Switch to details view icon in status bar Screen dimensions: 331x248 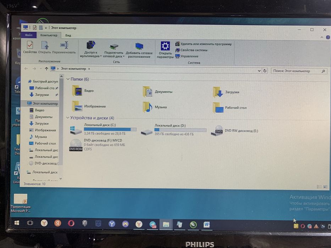click(319, 187)
